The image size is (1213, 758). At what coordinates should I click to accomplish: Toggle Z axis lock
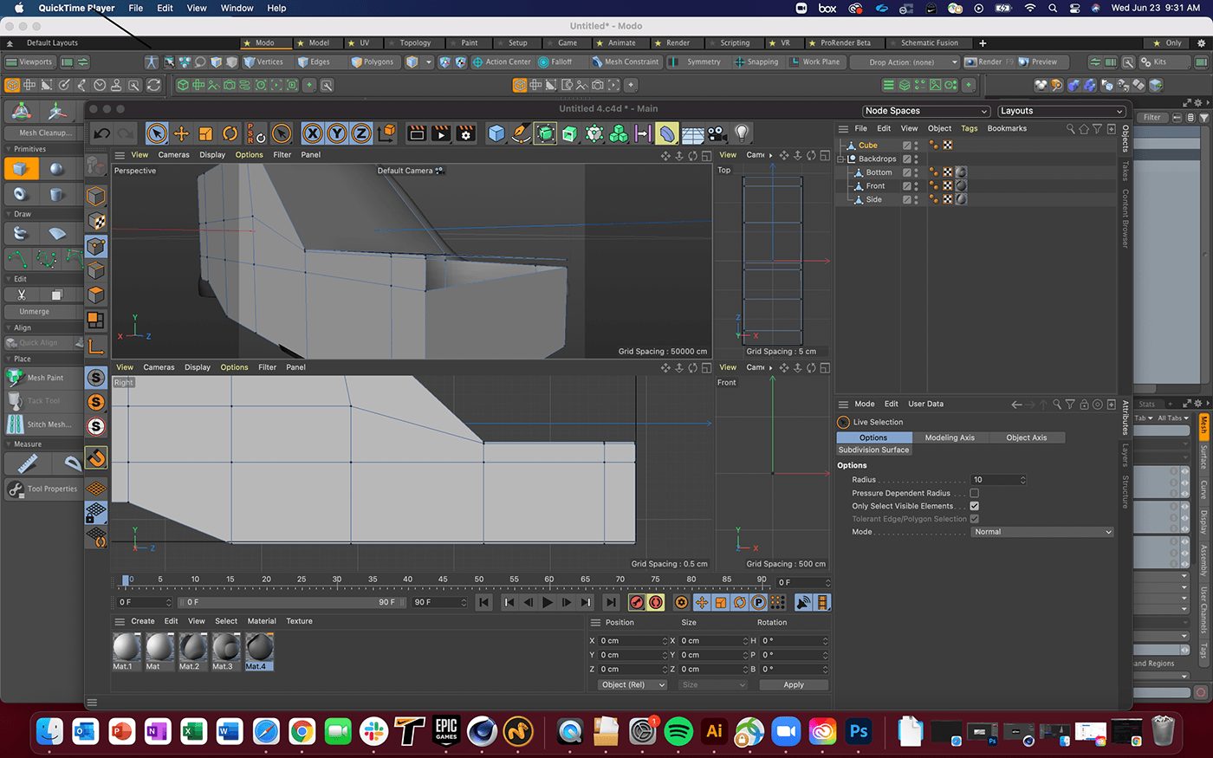tap(361, 133)
